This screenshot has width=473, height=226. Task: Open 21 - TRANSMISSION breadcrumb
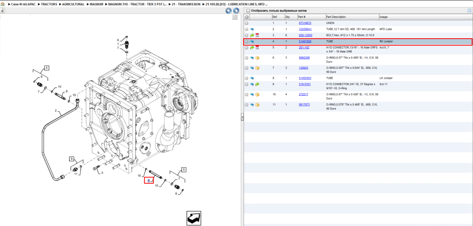pos(185,5)
